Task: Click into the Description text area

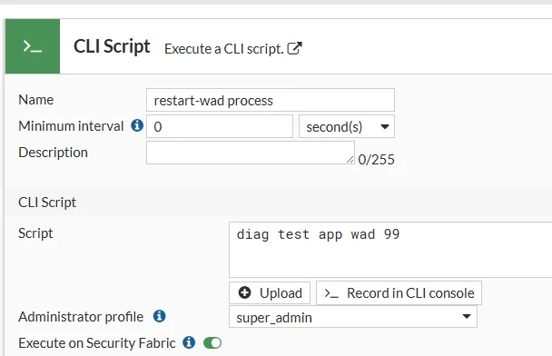Action: (x=251, y=153)
